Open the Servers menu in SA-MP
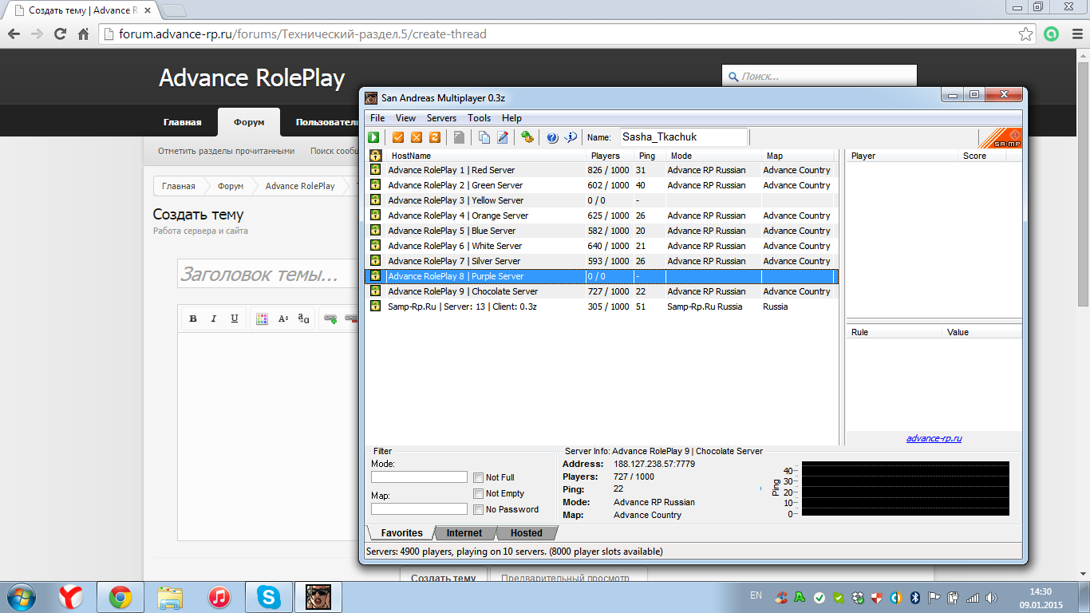 click(x=441, y=118)
